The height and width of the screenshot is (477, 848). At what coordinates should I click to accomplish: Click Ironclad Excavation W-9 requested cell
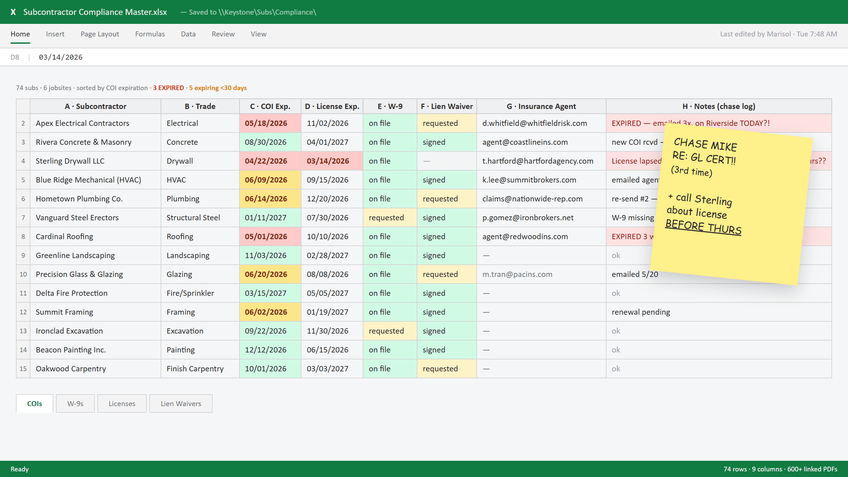pyautogui.click(x=390, y=331)
